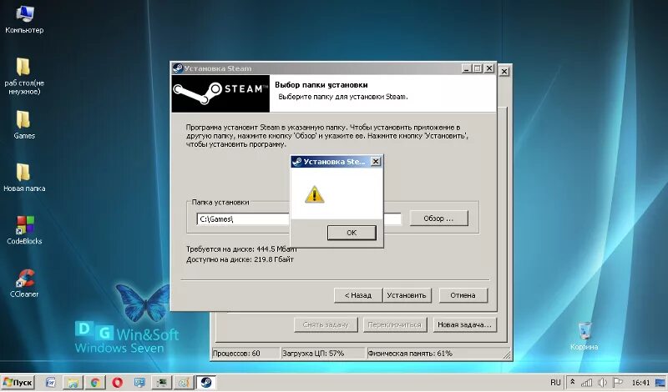Viewport: 668px width, 392px height.
Task: Select the Новая папка desktop folder
Action: [24, 178]
